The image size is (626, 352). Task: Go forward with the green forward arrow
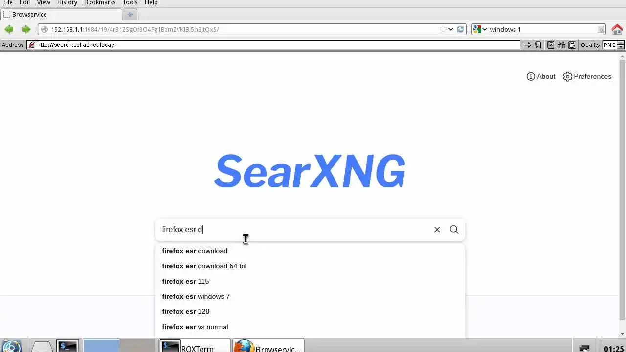(26, 29)
